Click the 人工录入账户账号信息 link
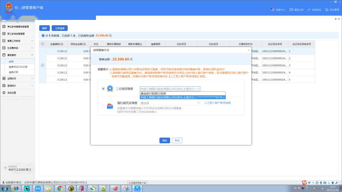Image resolution: width=342 pixels, height=192 pixels. 218,103
